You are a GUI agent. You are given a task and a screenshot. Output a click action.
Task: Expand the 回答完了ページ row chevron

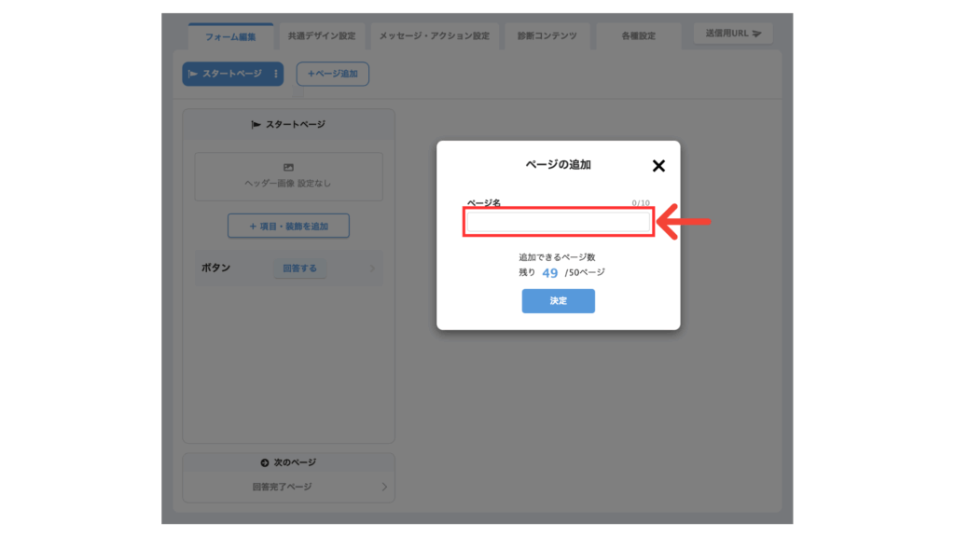(x=383, y=487)
